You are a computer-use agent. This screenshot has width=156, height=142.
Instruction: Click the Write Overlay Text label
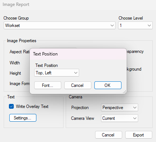(32, 106)
